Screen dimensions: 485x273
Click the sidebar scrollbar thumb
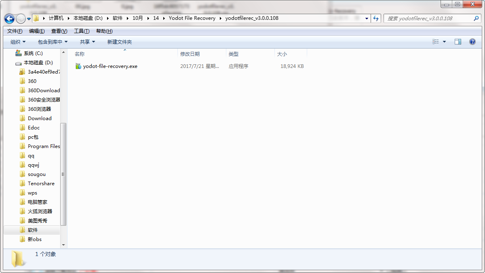(x=63, y=174)
